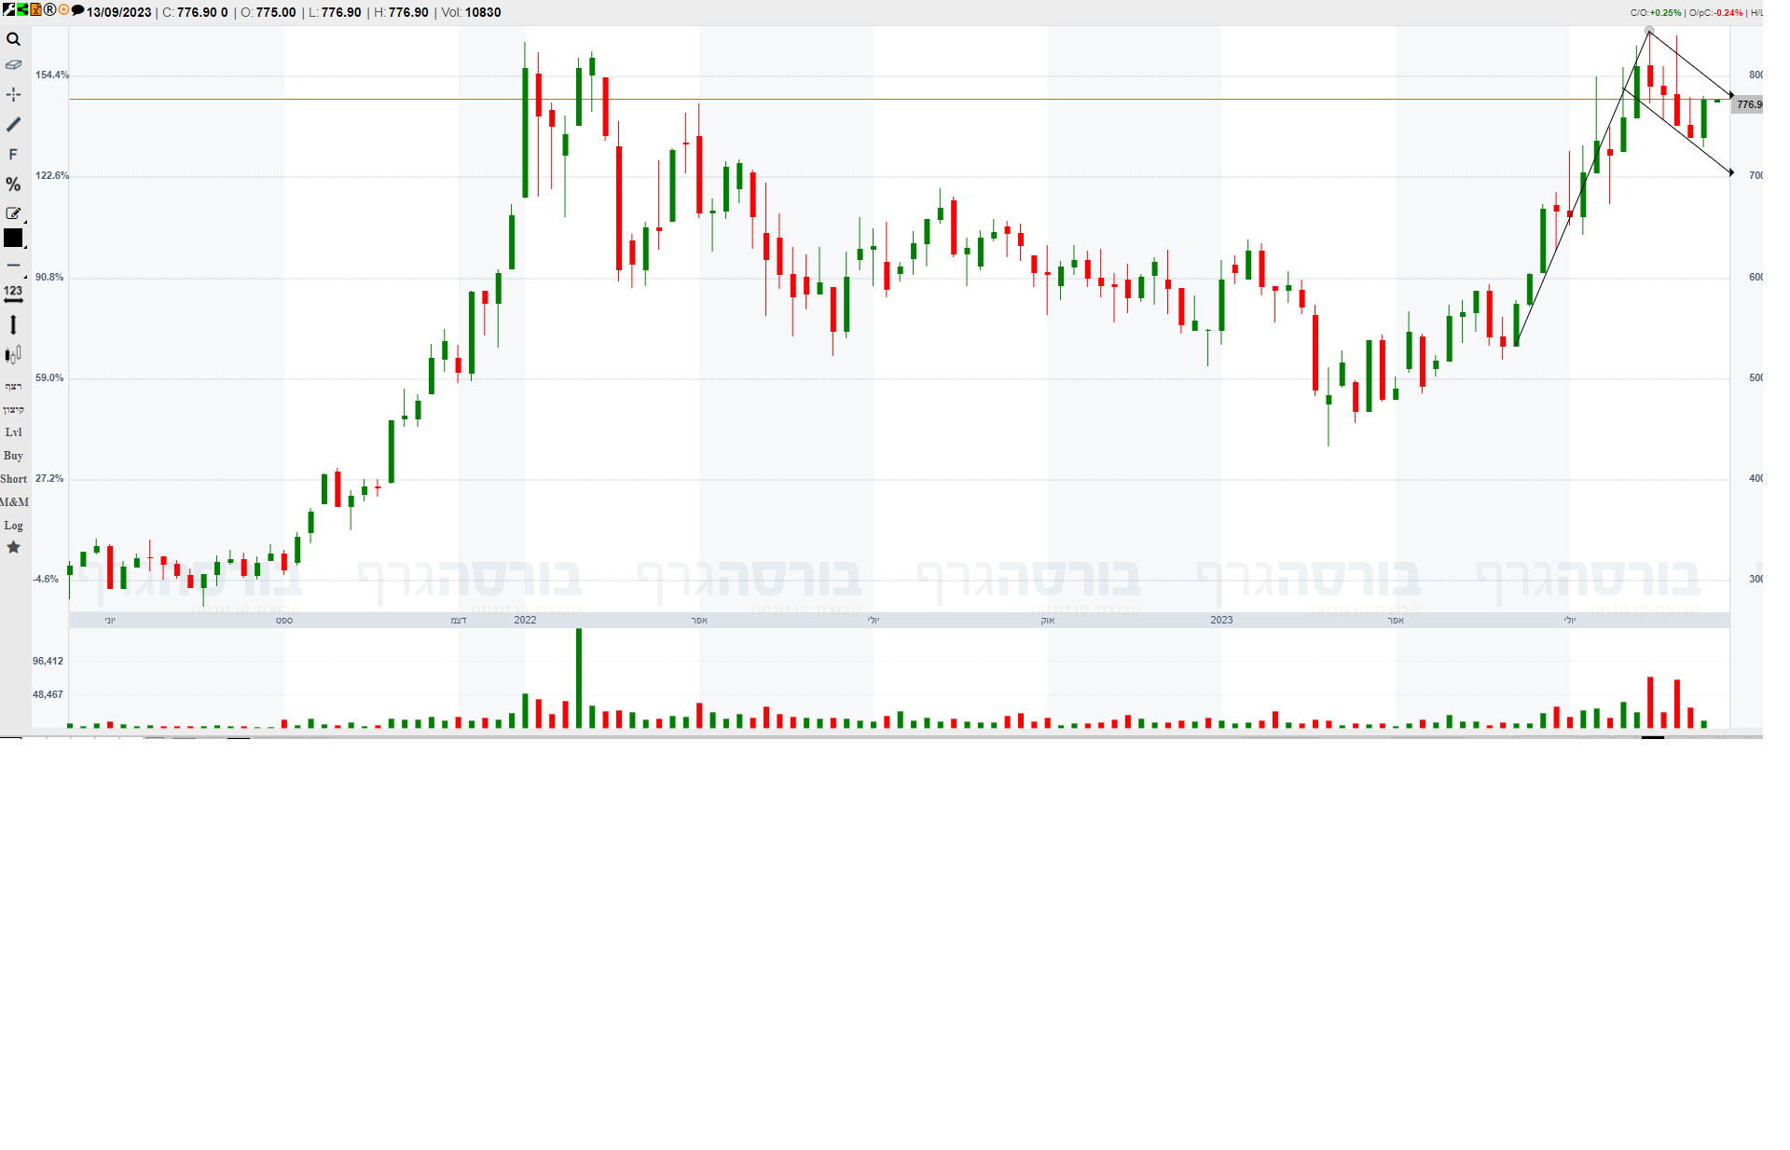Select the trend line drawing tool
Image resolution: width=1790 pixels, height=1150 pixels.
click(13, 124)
